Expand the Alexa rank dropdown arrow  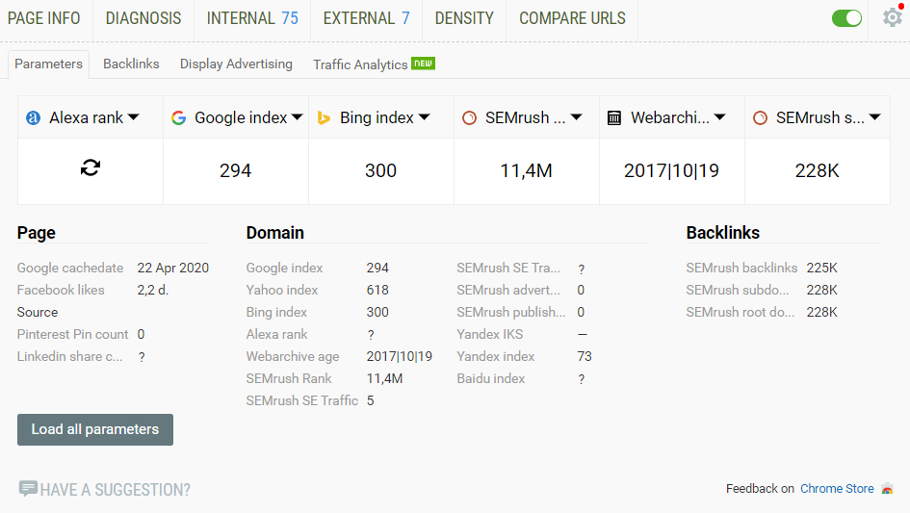pos(134,117)
